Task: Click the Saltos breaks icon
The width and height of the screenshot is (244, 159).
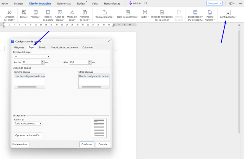Action: point(145,12)
